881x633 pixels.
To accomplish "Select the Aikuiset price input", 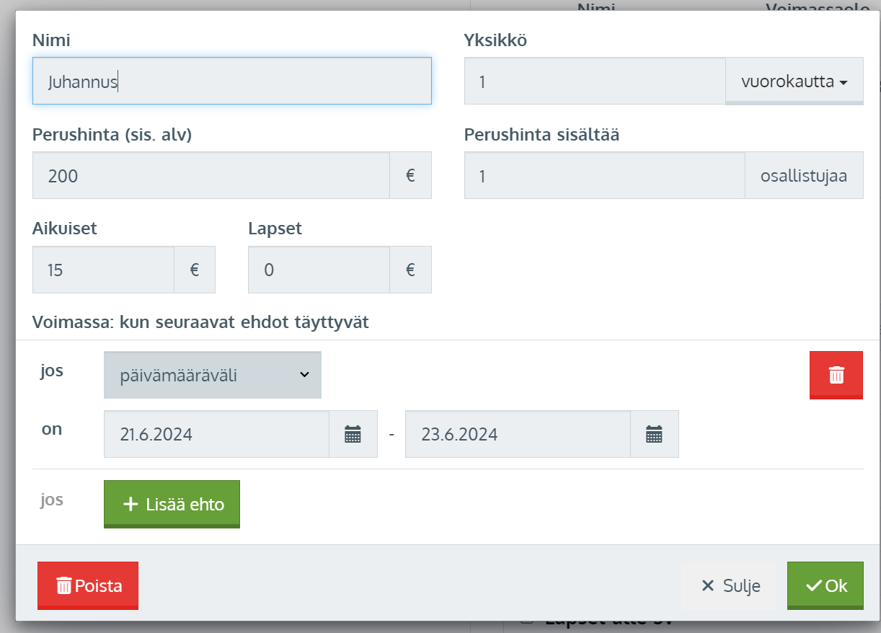I will (103, 270).
